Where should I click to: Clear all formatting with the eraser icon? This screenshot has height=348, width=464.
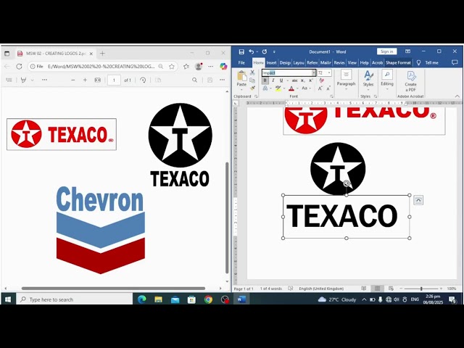[322, 80]
